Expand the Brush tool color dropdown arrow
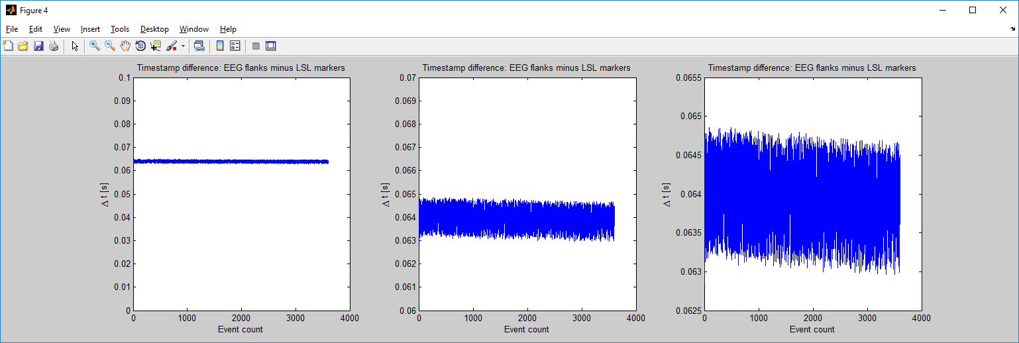 183,46
